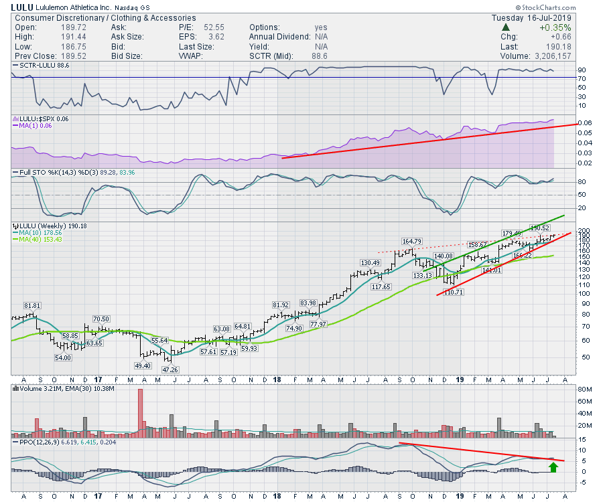Click the Volume value 3,206,157

click(553, 56)
